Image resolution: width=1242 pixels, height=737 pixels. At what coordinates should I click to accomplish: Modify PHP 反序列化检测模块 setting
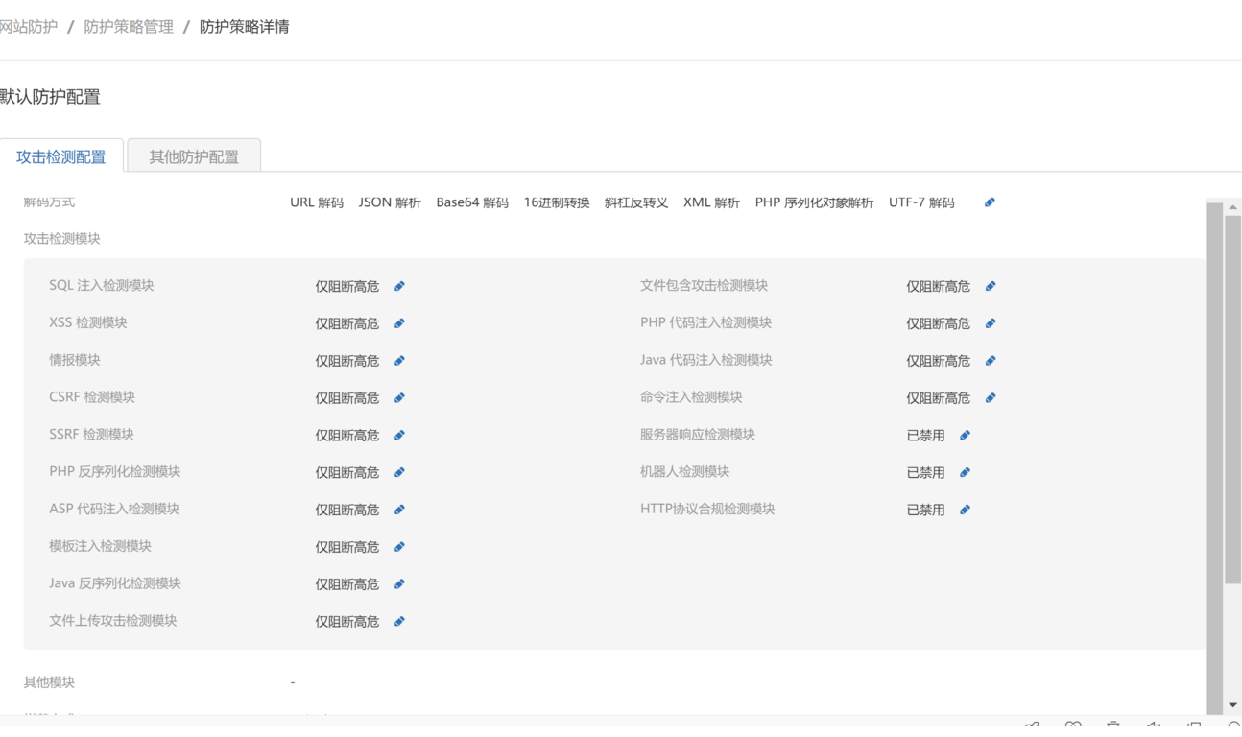pos(399,472)
